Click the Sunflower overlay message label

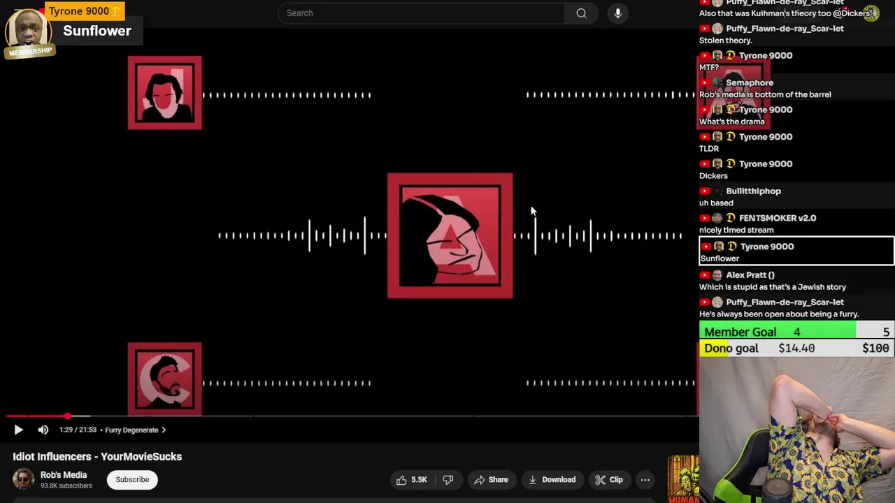click(x=97, y=31)
